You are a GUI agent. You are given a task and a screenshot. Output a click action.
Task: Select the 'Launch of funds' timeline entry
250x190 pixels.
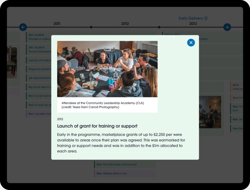pyautogui.click(x=39, y=60)
